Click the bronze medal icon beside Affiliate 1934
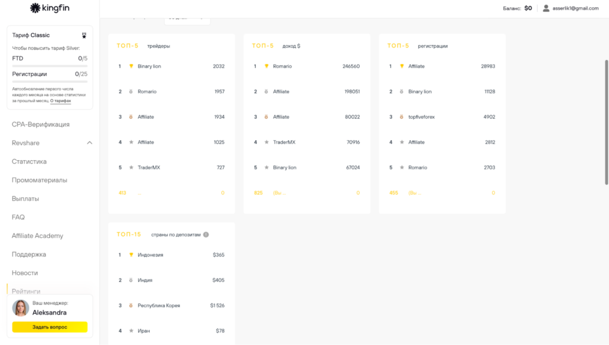This screenshot has width=609, height=345. click(x=131, y=116)
